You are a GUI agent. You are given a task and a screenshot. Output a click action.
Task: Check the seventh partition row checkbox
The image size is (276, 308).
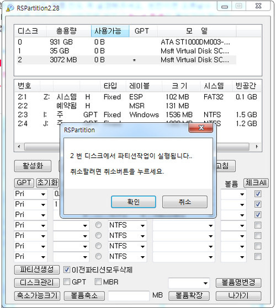258,256
